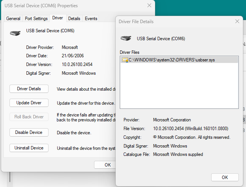
Task: Click the 'Disable the device.' description
Action: (x=74, y=133)
